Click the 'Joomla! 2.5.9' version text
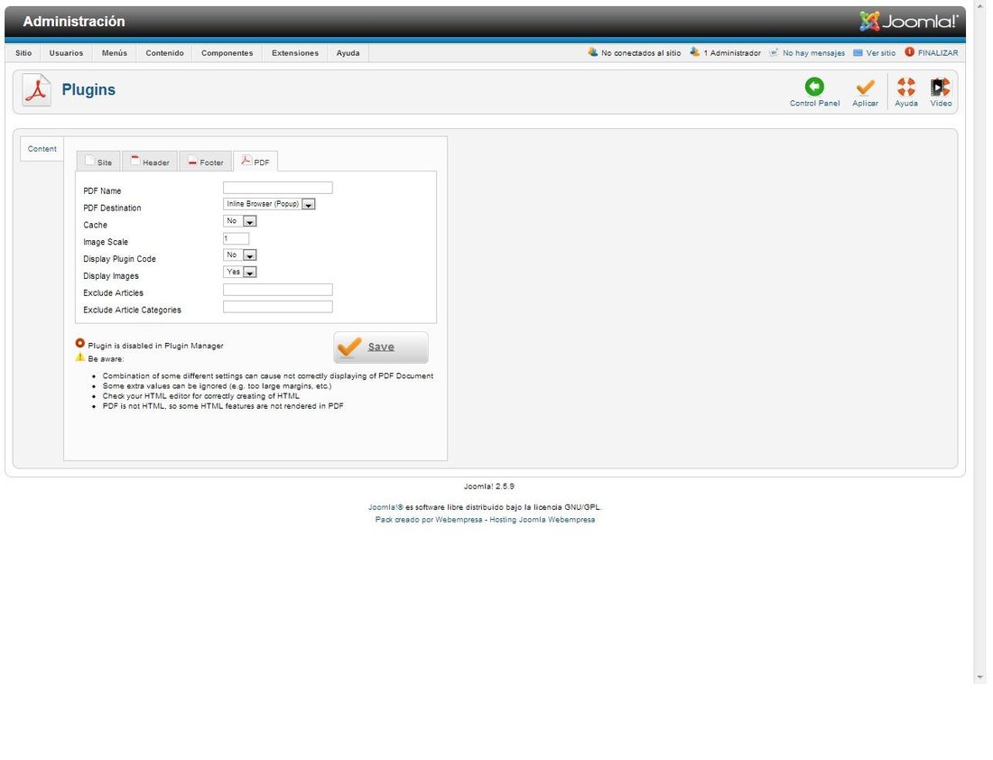993x760 pixels. coord(489,487)
